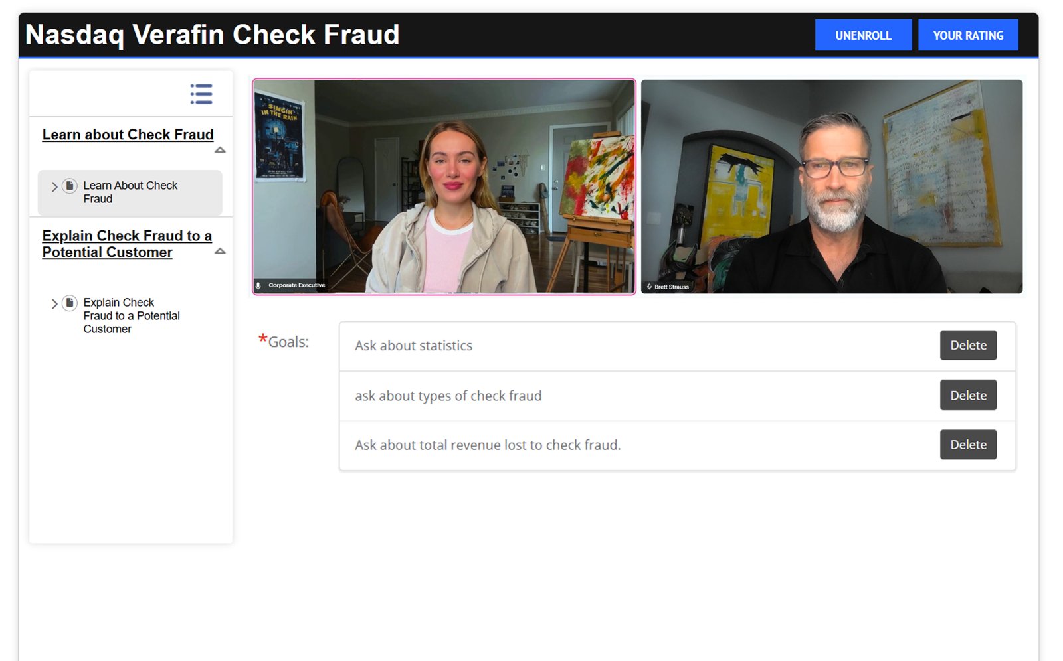Image resolution: width=1063 pixels, height=661 pixels.
Task: Collapse the Learn about Check Fraud section
Action: (220, 150)
